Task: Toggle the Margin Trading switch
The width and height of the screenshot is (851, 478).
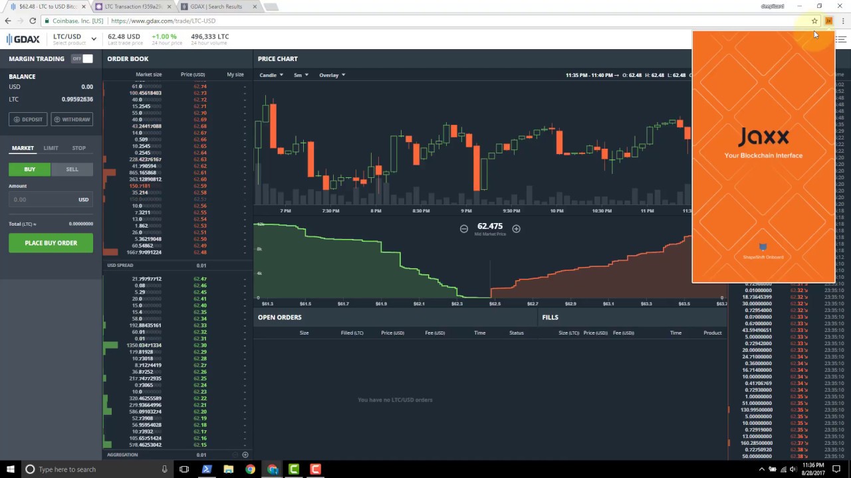Action: (82, 58)
